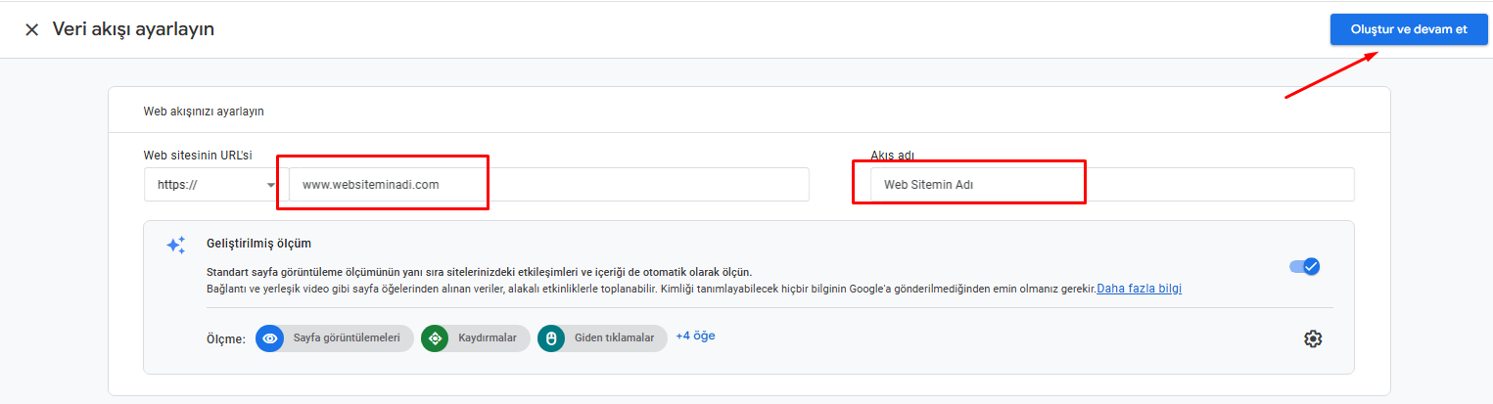Disable the Geliştirilmiş ölçüm toggle

point(1304,267)
